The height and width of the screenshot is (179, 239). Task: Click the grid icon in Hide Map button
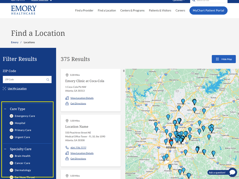pos(217,59)
